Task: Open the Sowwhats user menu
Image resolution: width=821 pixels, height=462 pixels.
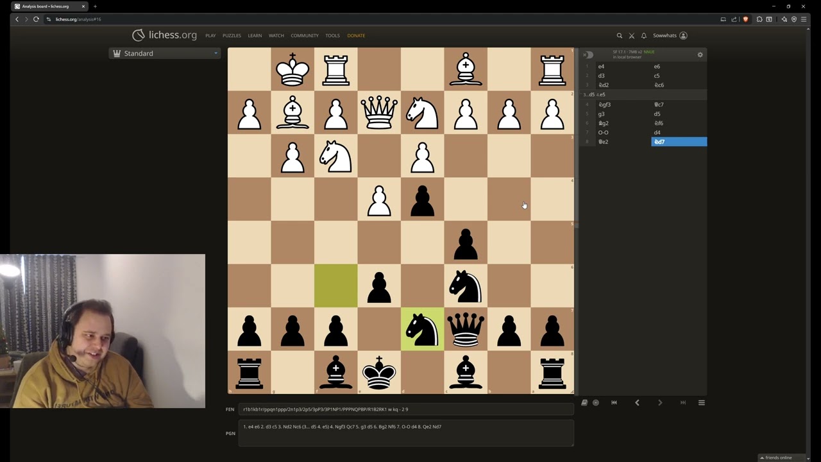Action: [670, 36]
